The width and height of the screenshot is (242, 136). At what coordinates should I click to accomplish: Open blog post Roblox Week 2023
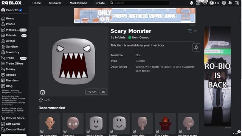click(12, 110)
